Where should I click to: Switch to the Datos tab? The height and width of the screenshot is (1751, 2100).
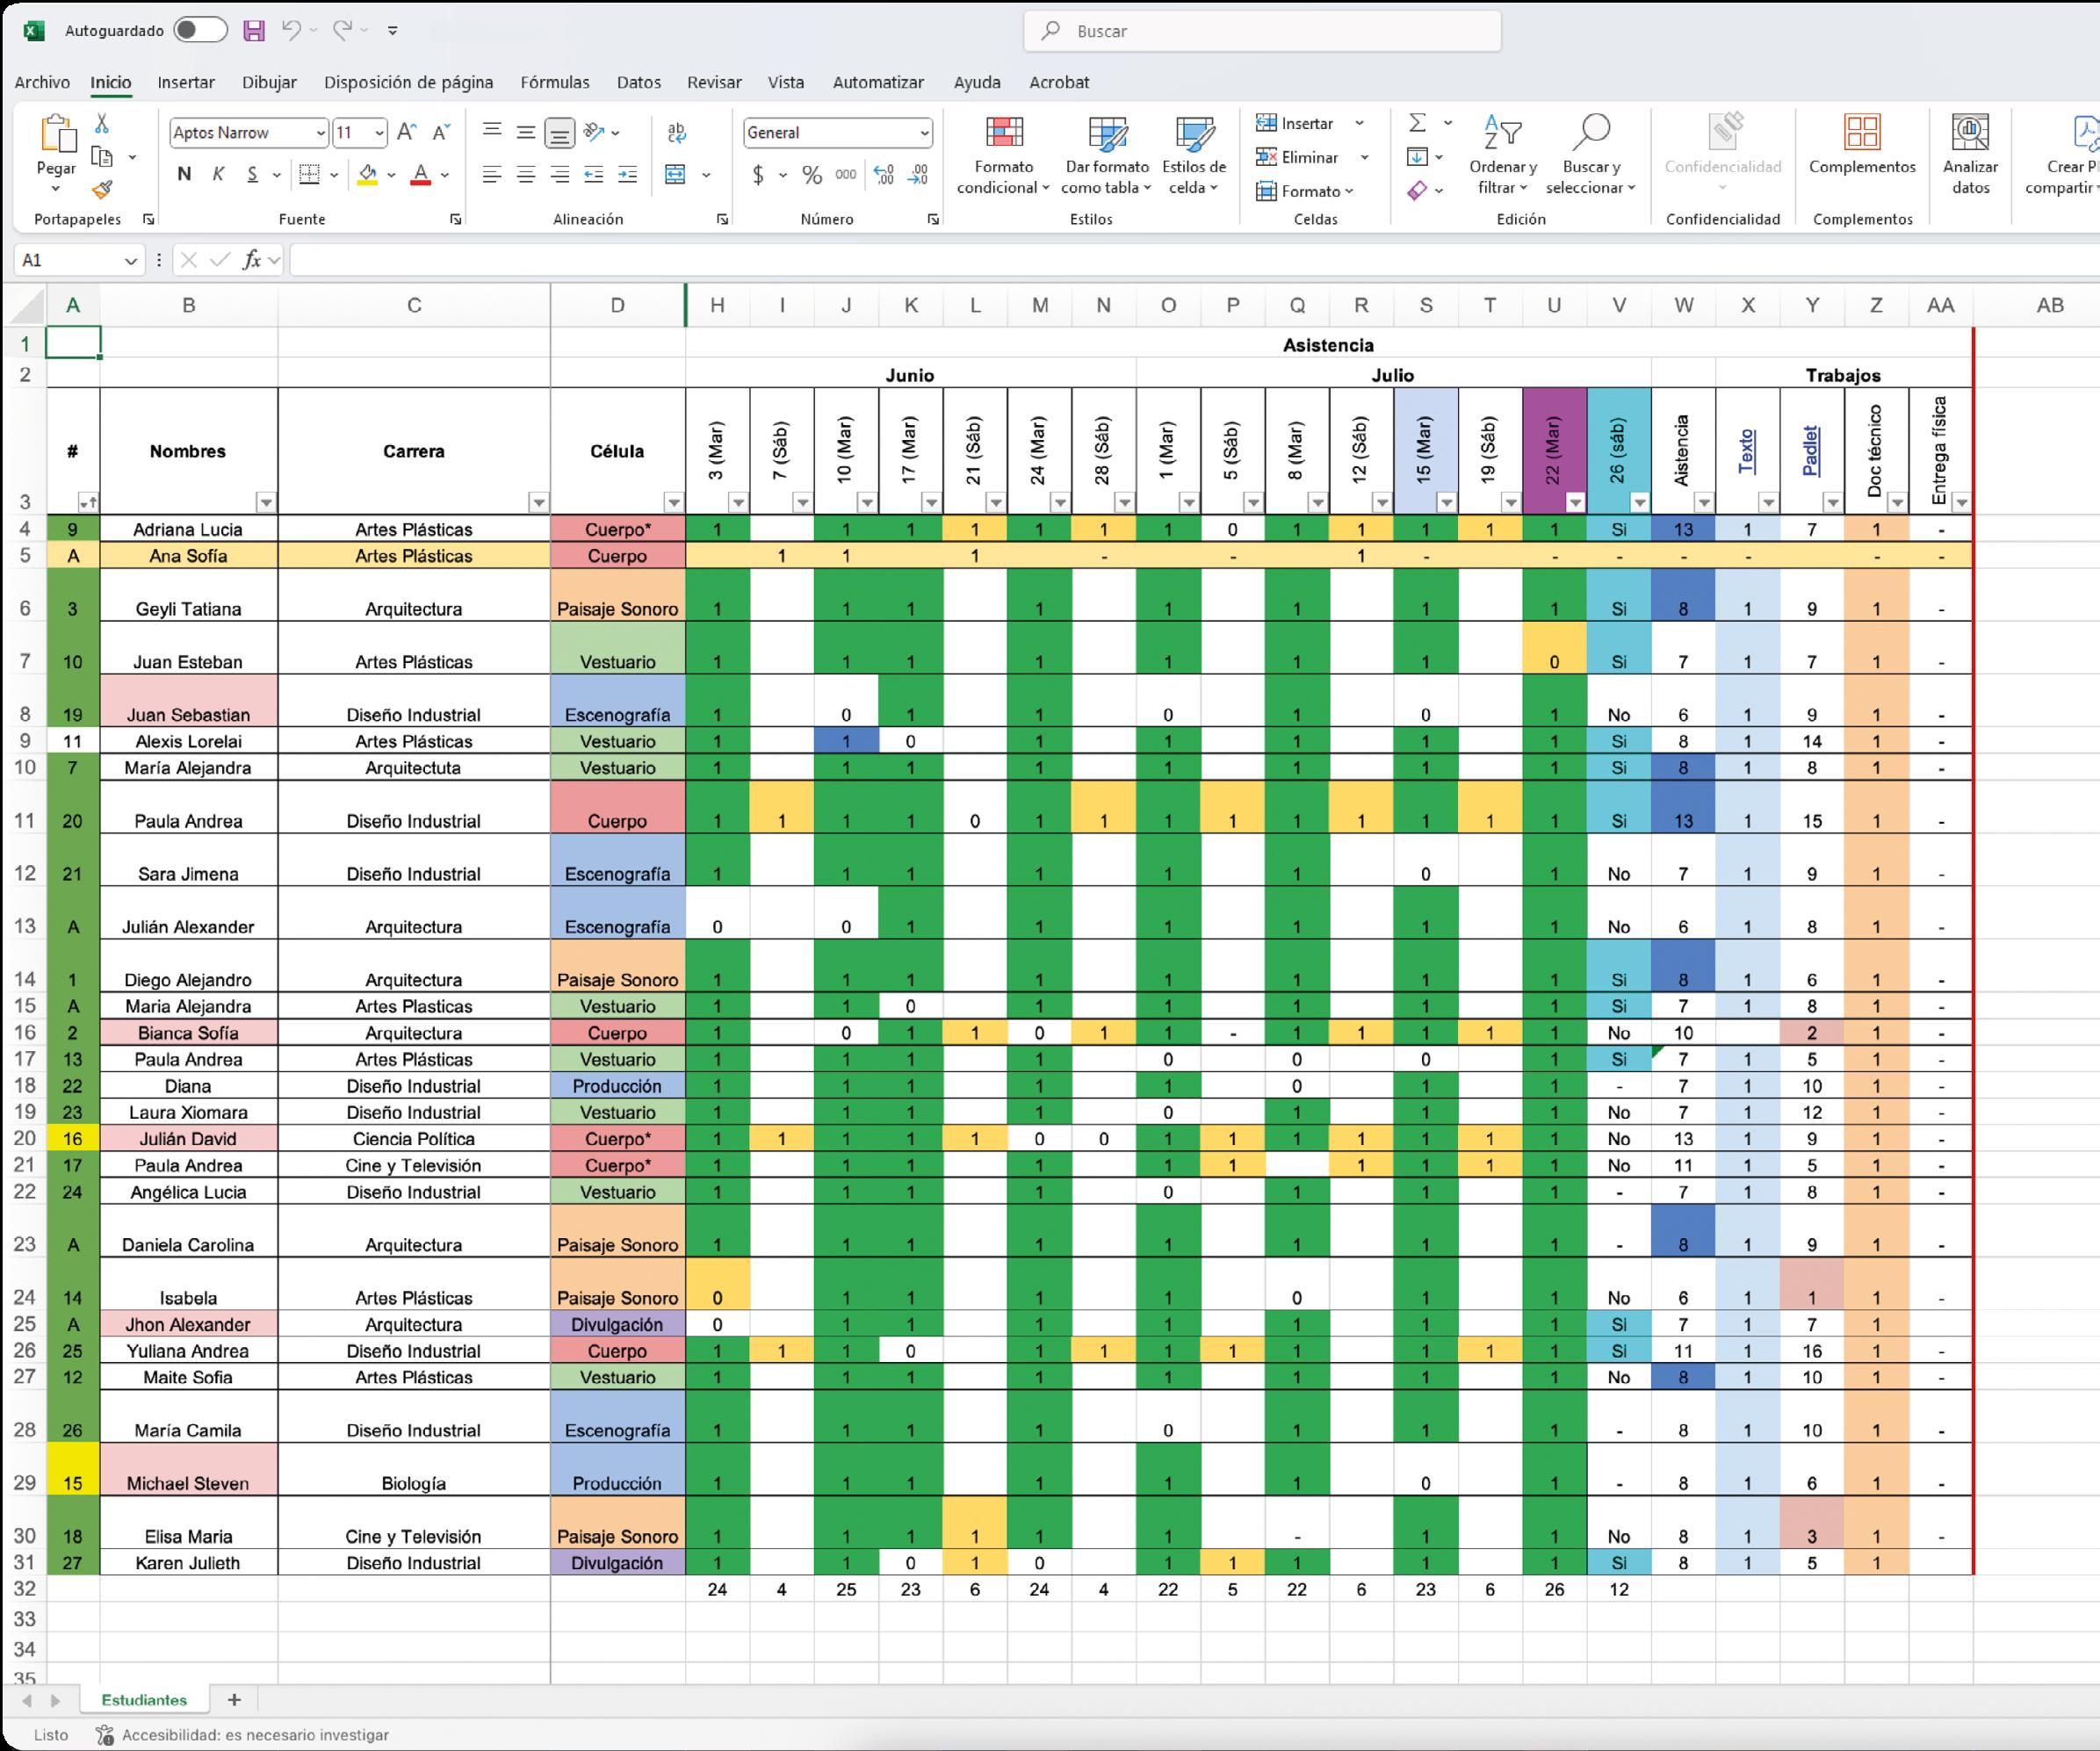point(638,82)
